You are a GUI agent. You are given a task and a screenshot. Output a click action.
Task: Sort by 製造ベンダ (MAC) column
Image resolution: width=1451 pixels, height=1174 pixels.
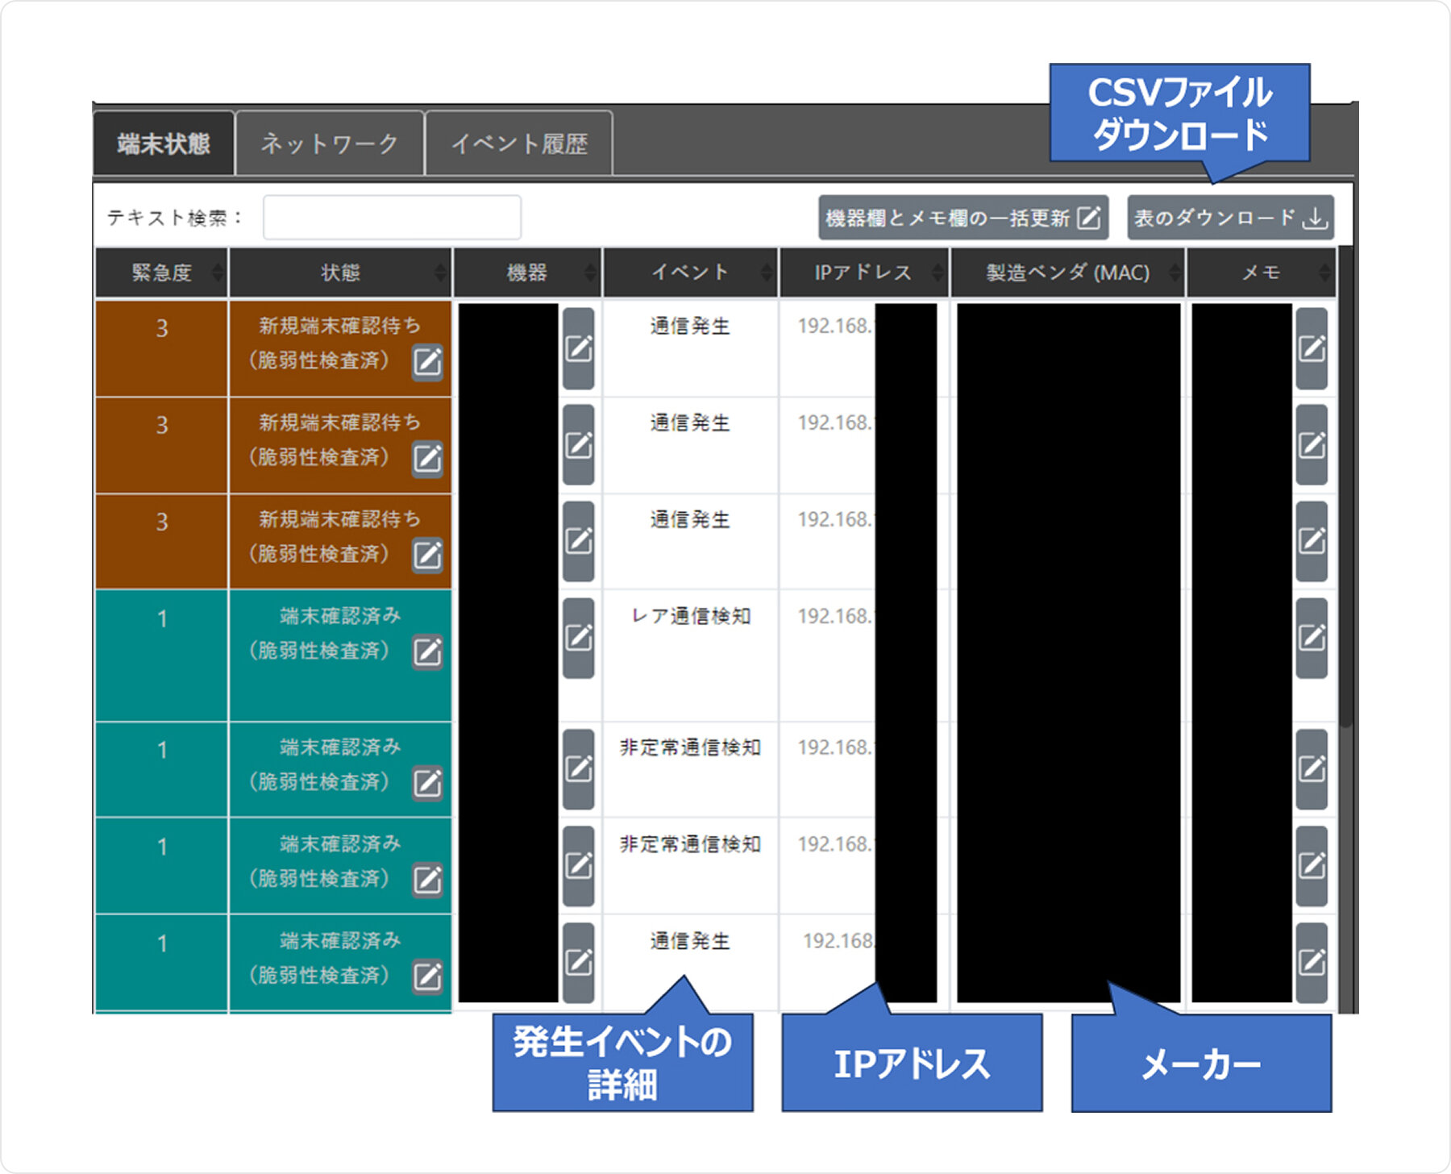coord(1067,273)
